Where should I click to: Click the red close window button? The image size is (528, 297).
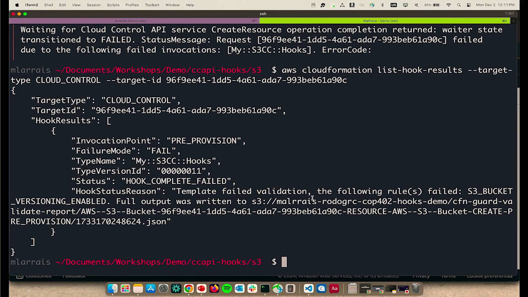tap(13, 14)
